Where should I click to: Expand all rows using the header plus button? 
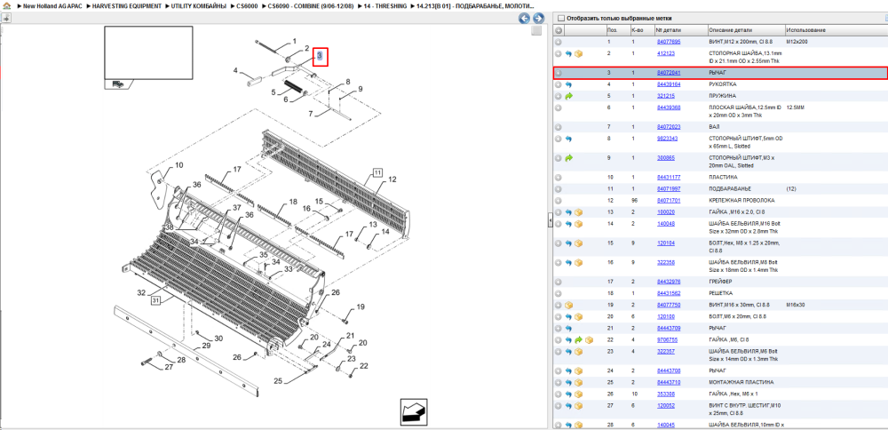pos(559,30)
